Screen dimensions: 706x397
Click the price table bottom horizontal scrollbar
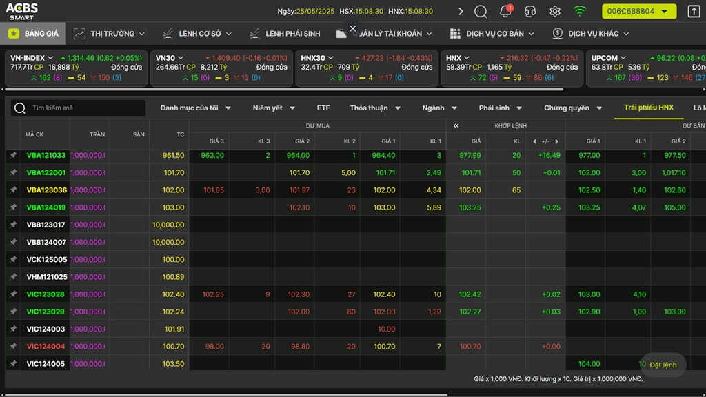tap(226, 395)
